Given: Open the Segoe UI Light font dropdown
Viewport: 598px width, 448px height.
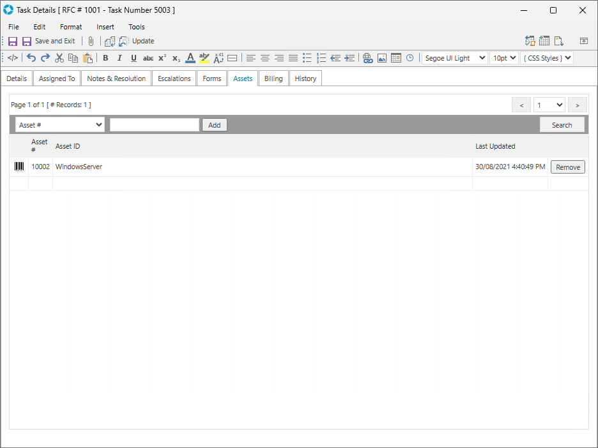Looking at the screenshot, I should pos(454,58).
